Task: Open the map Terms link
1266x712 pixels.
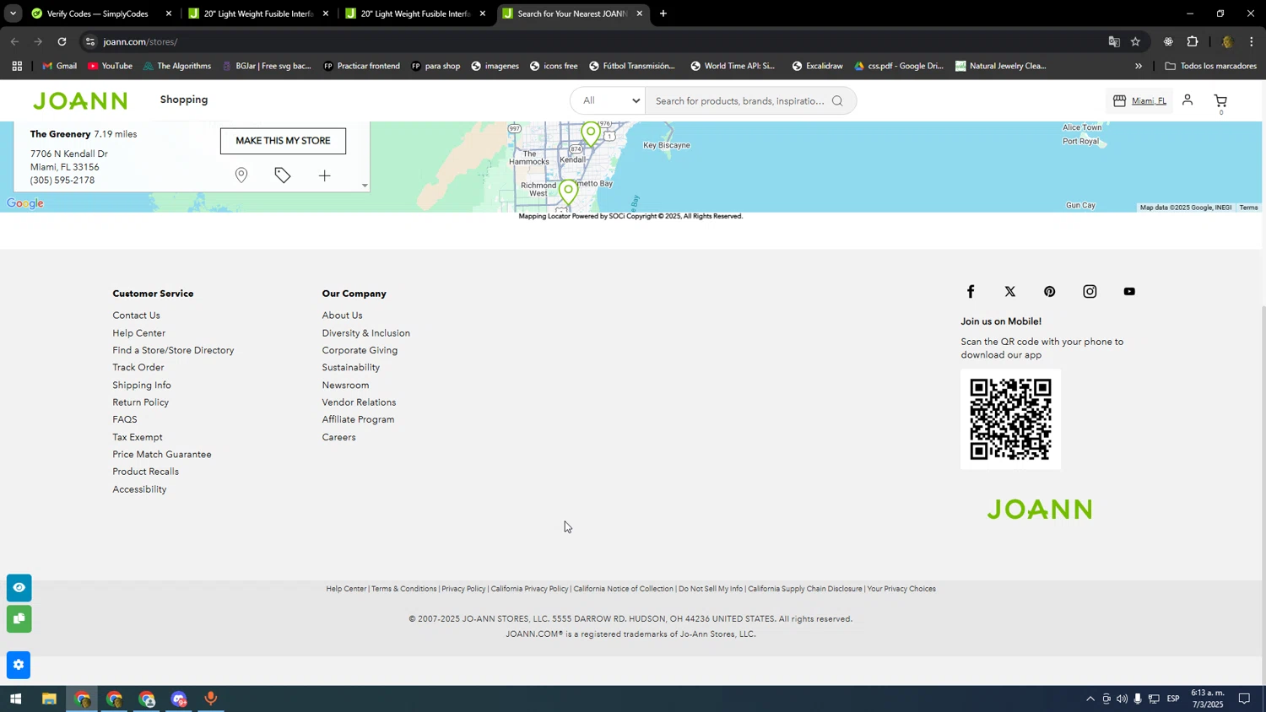Action: pyautogui.click(x=1248, y=208)
